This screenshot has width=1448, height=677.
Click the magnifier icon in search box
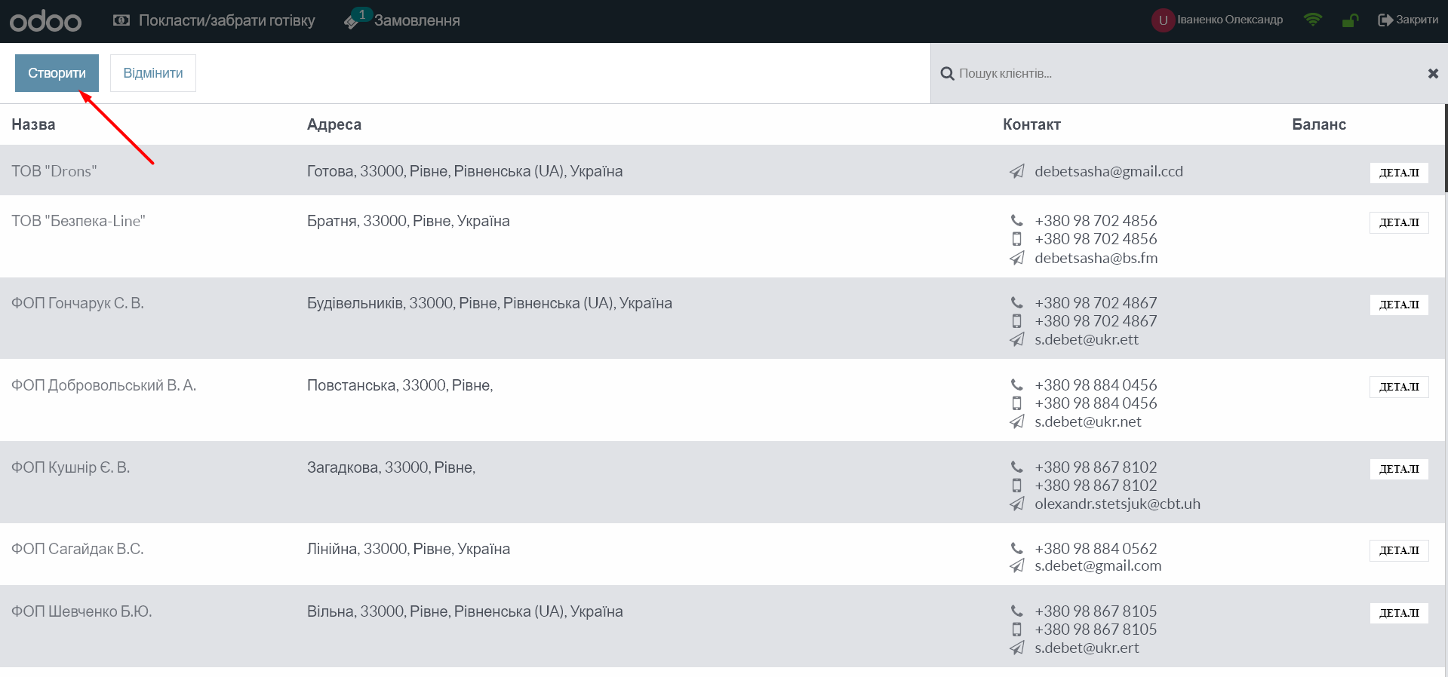[947, 73]
